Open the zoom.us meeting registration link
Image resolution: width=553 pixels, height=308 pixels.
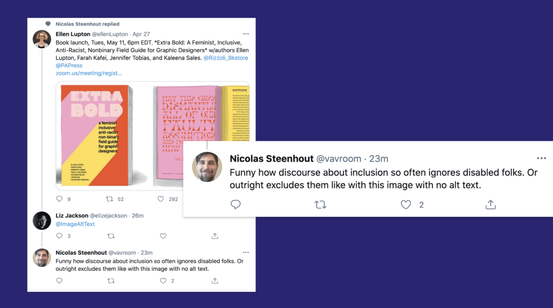89,73
